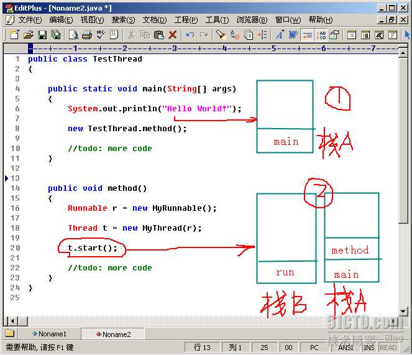
Task: Switch to the Noname1 document tab
Action: 49,334
